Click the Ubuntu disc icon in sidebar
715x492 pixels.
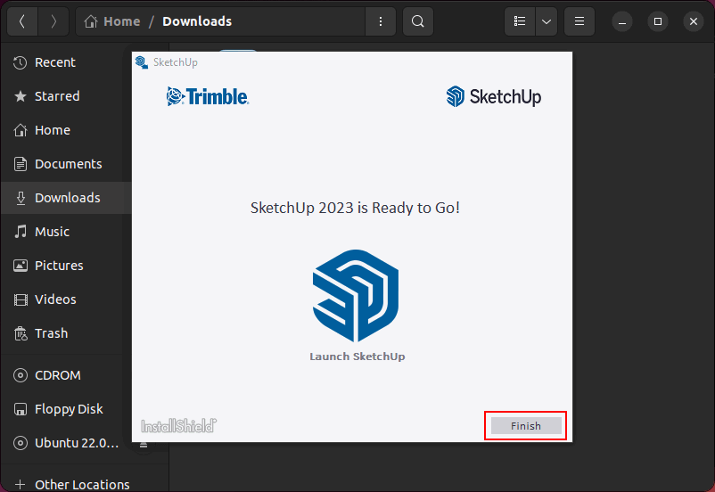(x=21, y=443)
